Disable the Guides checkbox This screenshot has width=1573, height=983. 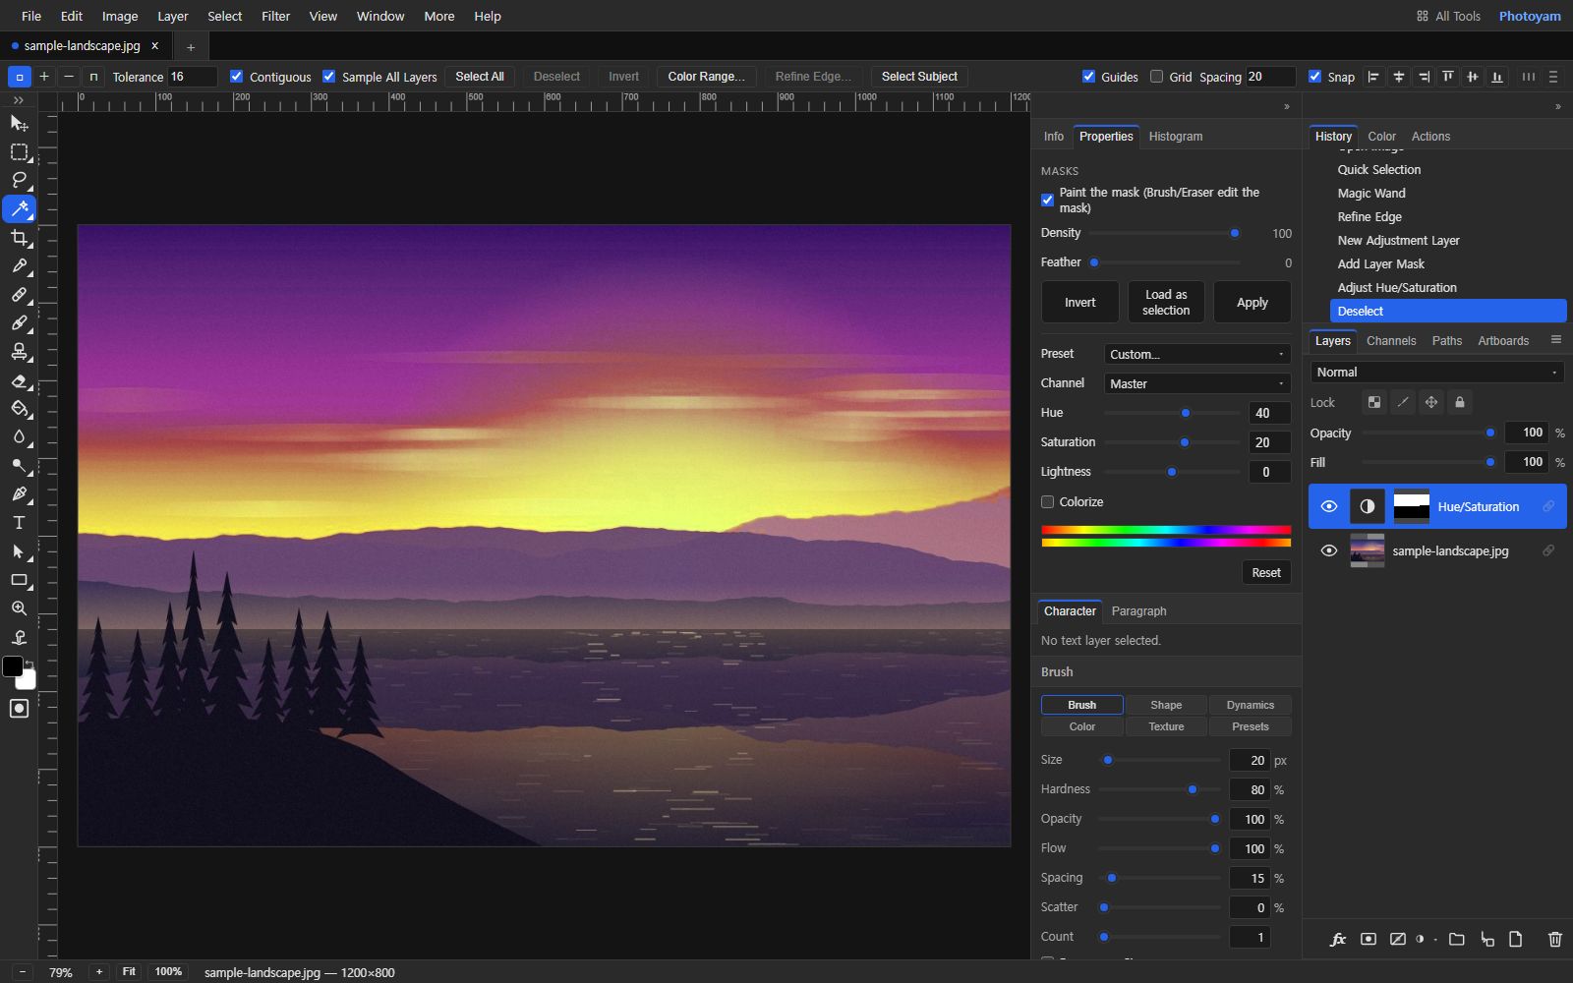(1088, 77)
